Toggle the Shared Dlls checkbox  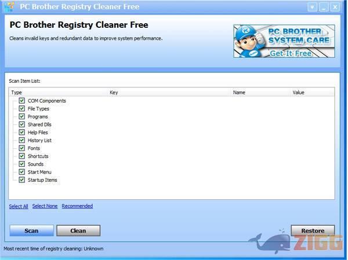point(22,124)
